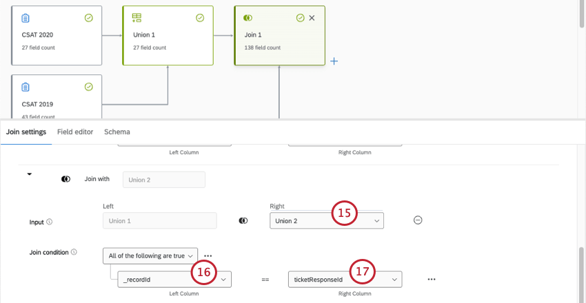Switch to the Schema tab
586x303 pixels.
click(117, 132)
